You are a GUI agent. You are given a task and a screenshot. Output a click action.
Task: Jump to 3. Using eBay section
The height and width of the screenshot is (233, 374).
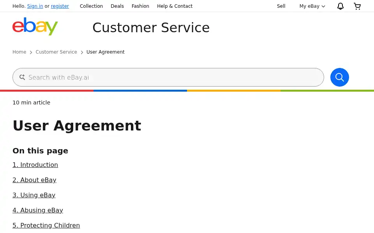click(34, 195)
